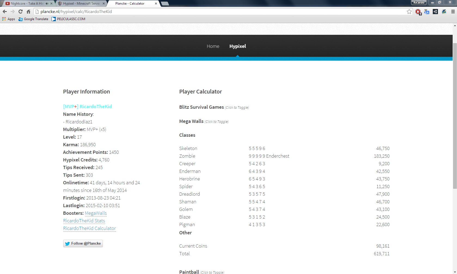Screen dimensions: 457x274
Task: Open the Google Translate bookmark
Action: pyautogui.click(x=33, y=19)
